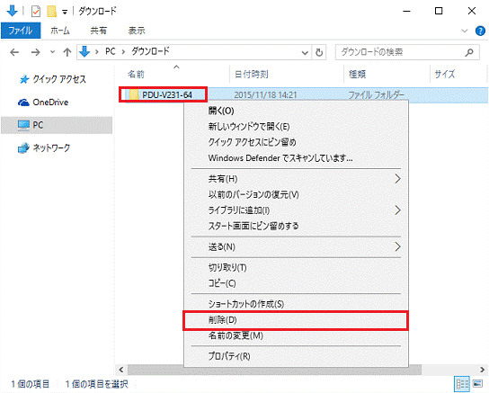Refresh the folder with the refresh icon
The image size is (489, 393).
point(319,52)
